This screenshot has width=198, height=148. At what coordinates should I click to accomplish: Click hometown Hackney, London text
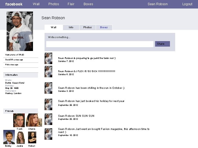point(13,93)
